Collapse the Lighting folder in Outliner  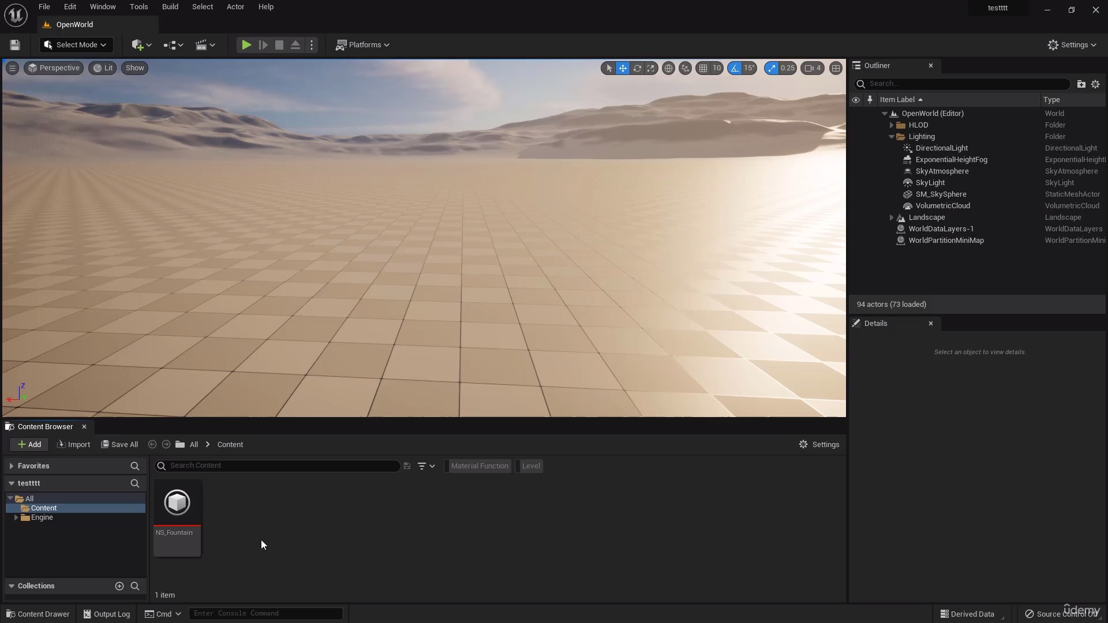coord(893,137)
